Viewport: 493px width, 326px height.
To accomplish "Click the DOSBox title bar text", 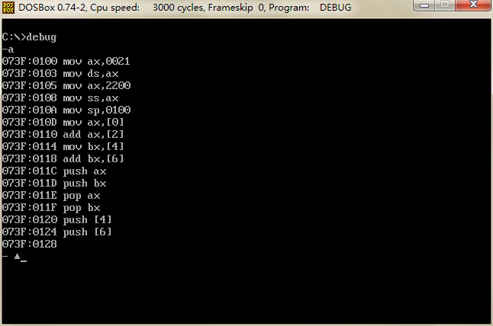I will 185,7.
